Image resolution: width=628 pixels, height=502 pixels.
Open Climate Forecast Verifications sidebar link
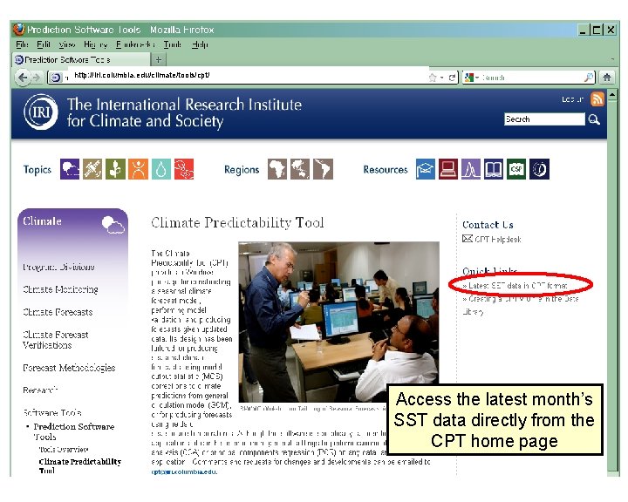[56, 340]
